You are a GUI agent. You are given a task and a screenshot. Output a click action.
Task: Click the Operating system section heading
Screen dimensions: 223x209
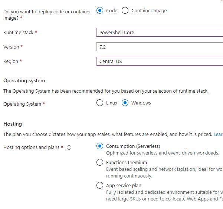tap(24, 81)
